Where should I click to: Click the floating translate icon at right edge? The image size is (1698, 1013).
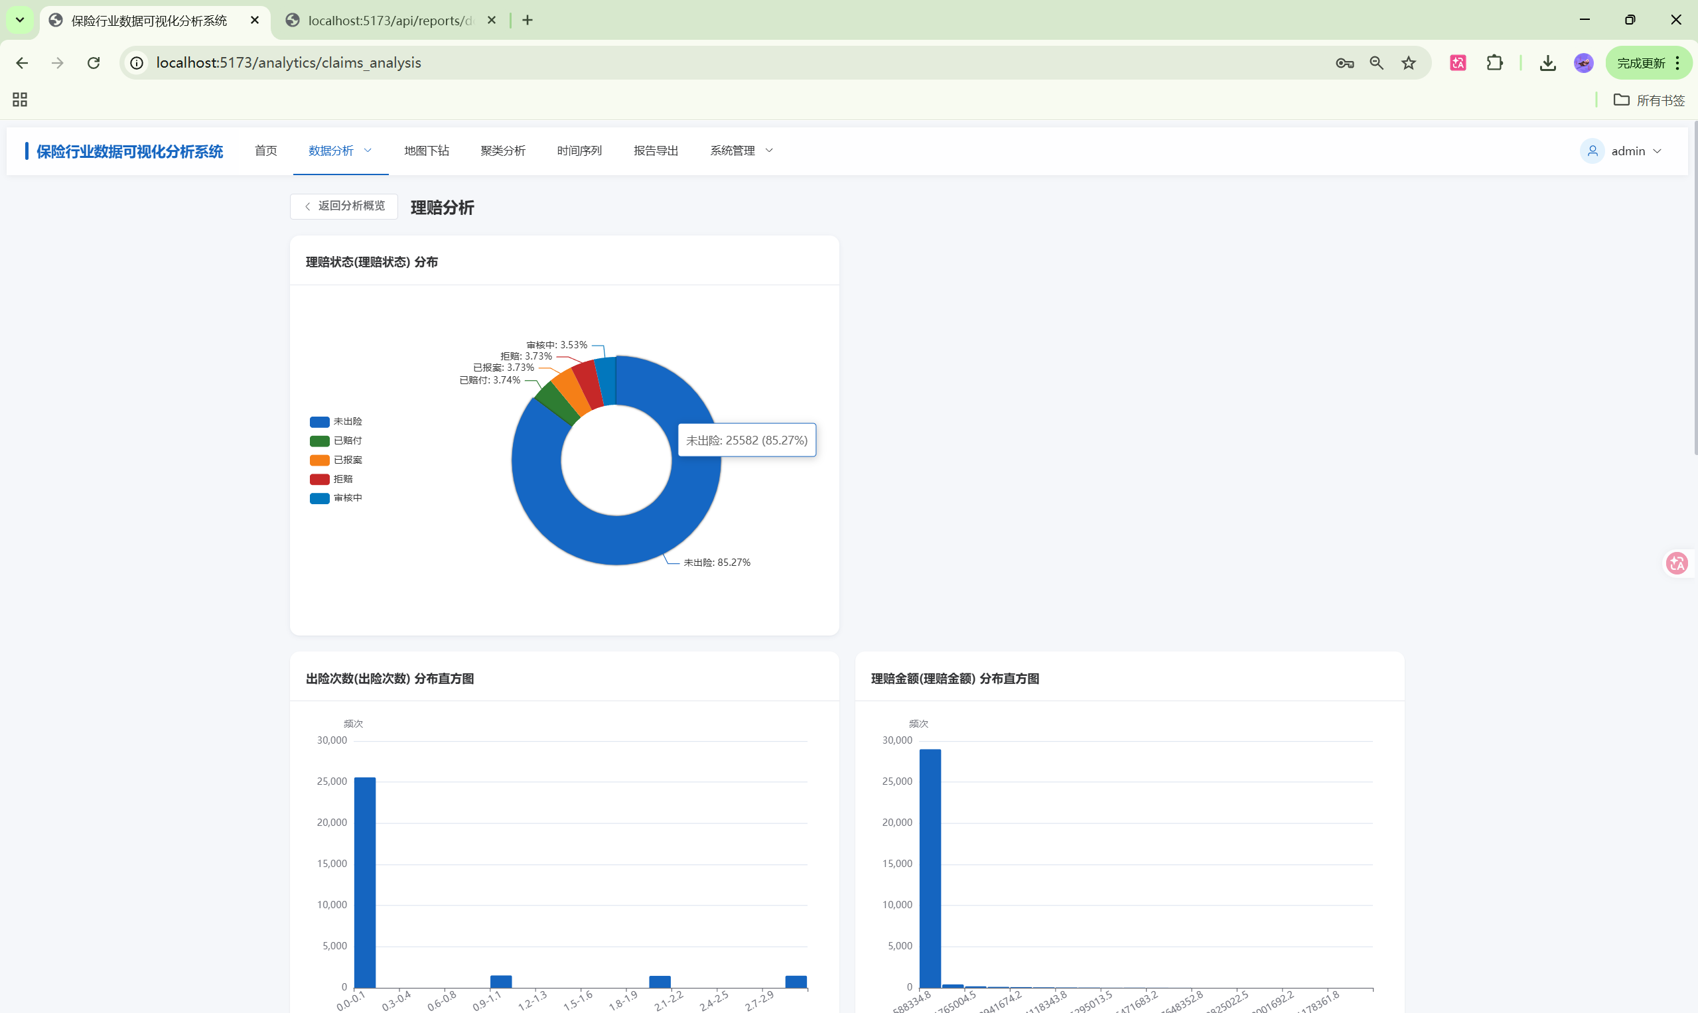1677,563
